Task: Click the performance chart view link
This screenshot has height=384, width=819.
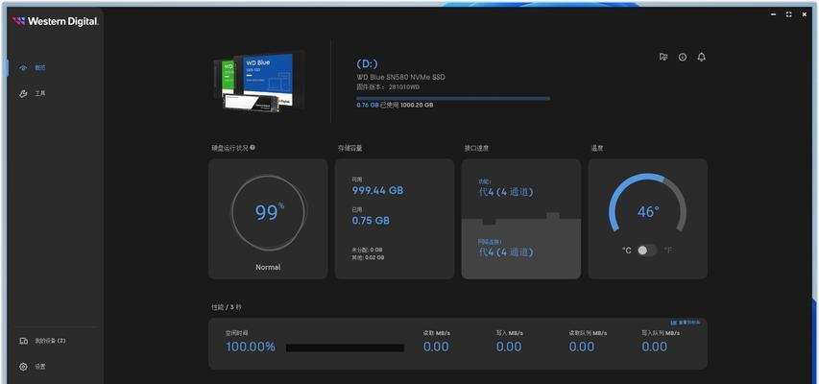Action: [x=686, y=323]
